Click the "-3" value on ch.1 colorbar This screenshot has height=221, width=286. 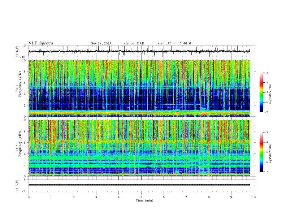tap(266, 73)
